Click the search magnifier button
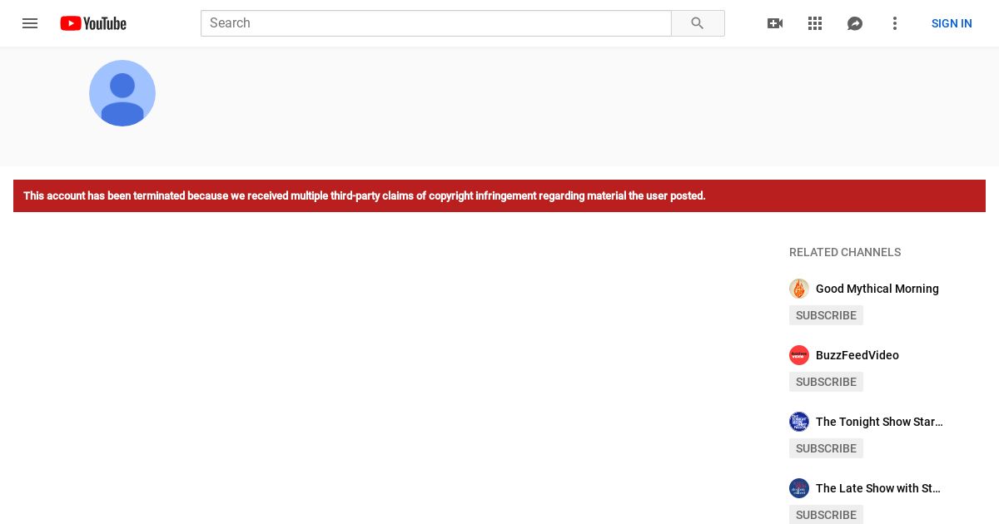This screenshot has height=524, width=999. click(698, 23)
